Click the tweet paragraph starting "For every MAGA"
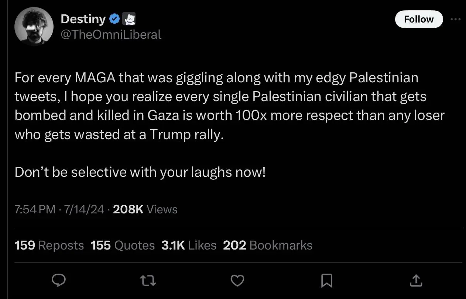This screenshot has width=466, height=299. click(x=229, y=106)
